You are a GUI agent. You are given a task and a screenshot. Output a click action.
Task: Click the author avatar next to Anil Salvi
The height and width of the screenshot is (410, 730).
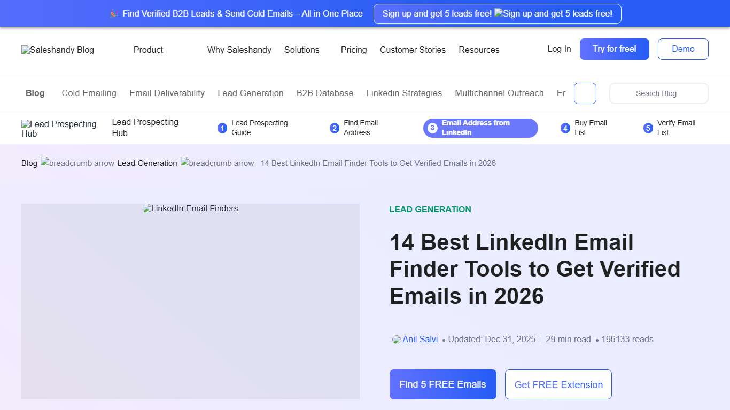[395, 339]
